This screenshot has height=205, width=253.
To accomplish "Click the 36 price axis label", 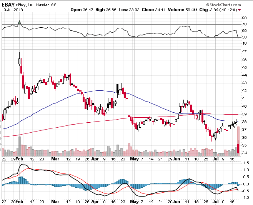I will [x=244, y=138].
